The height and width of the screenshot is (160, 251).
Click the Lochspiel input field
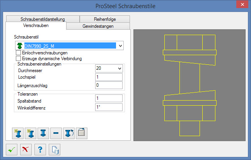point(109,77)
